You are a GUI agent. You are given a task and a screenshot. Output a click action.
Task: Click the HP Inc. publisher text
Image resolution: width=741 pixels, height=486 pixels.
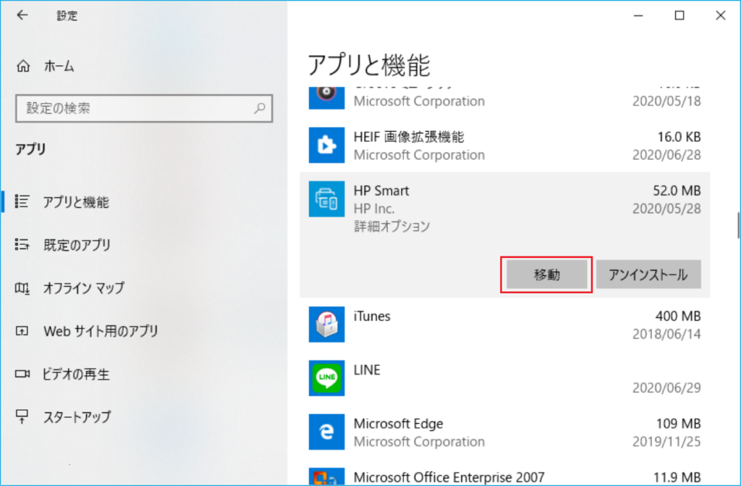click(374, 209)
